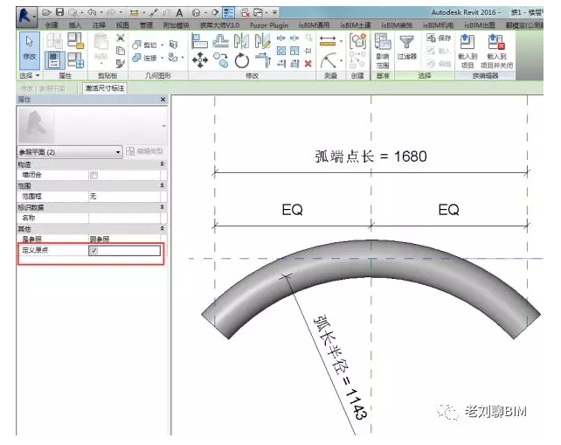Click the '1680' arc endpoint length dimension
Screen dimensions: 561x445
point(371,156)
